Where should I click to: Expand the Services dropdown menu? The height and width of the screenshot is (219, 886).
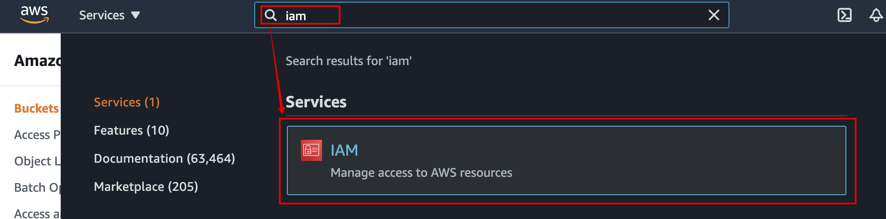click(110, 15)
